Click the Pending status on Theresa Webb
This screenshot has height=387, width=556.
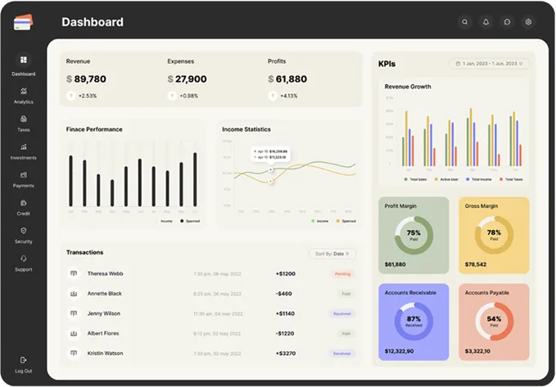coord(342,273)
